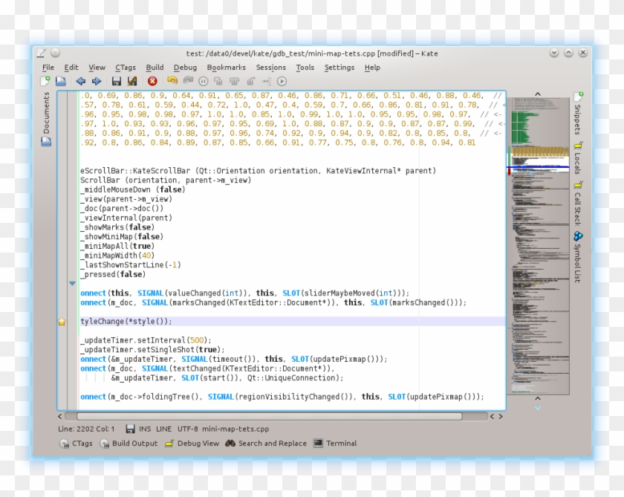Click the star bookmark icon in the gutter
This screenshot has width=624, height=497.
point(62,322)
